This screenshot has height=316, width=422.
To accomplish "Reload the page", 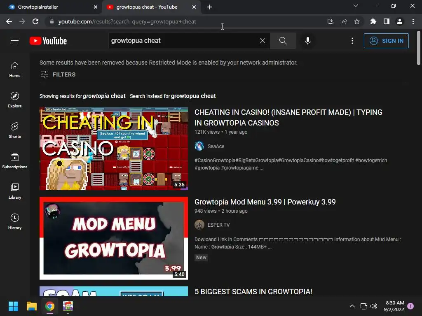I will pyautogui.click(x=35, y=21).
